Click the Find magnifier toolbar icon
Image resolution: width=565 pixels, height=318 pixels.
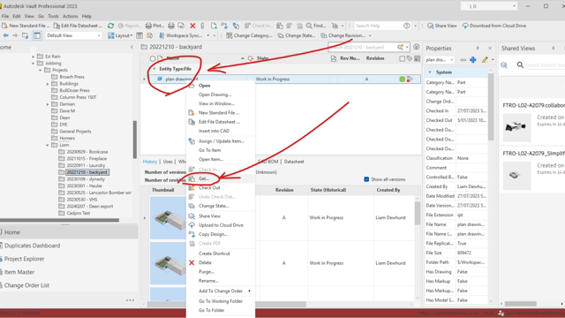309,26
